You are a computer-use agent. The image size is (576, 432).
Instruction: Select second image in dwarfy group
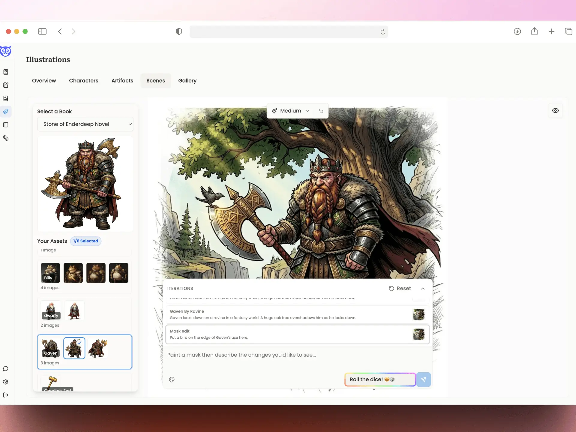[x=74, y=310]
